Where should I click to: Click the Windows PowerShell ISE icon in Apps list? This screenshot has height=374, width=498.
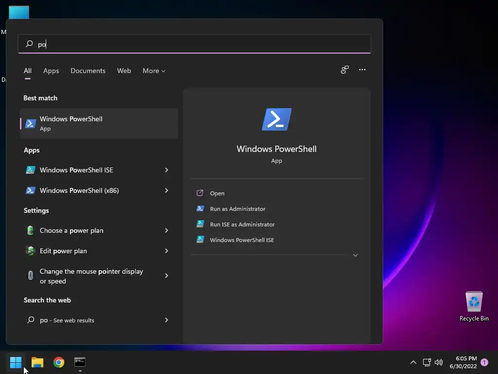click(31, 170)
